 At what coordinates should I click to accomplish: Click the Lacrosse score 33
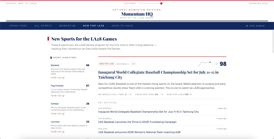click(88, 122)
